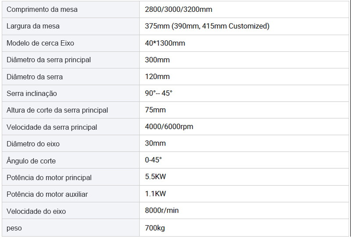Select the 'Comprimento da mesa' label cell

(x=71, y=10)
